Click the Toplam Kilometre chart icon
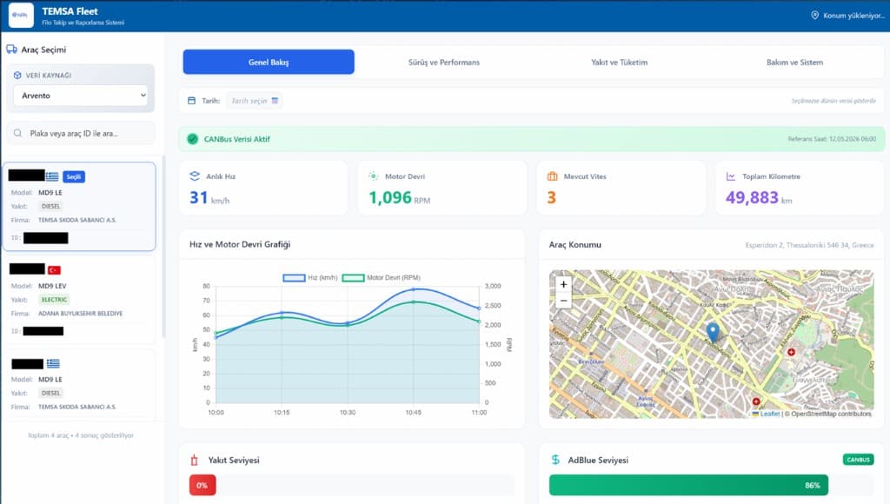Screen dimensions: 890x504 click(730, 176)
